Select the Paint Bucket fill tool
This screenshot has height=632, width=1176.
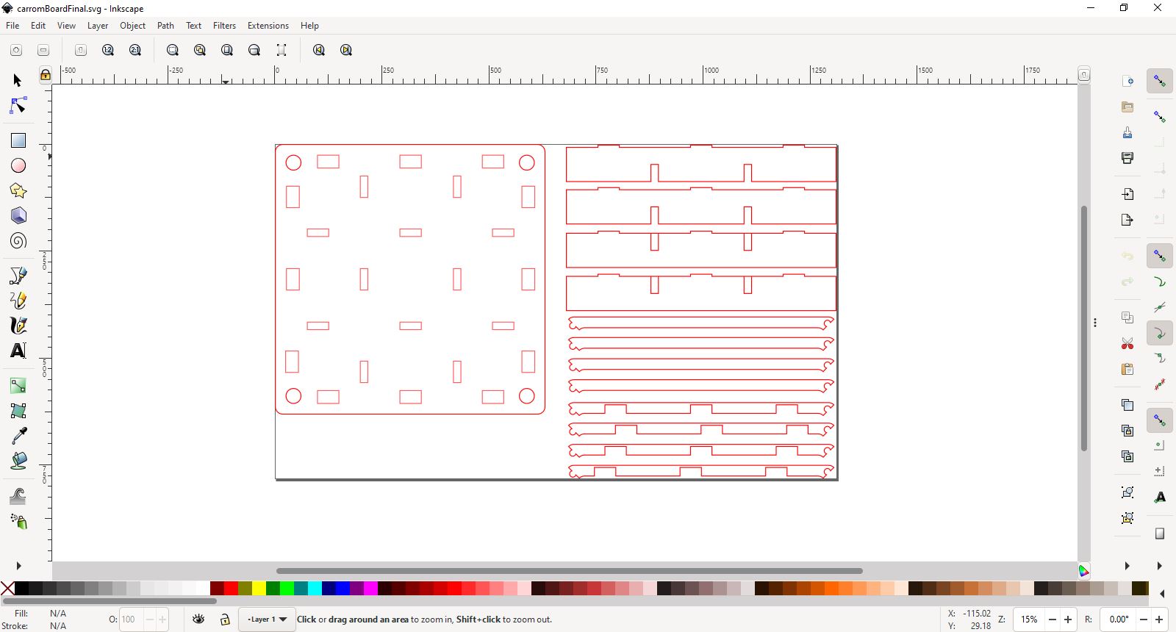pos(18,461)
